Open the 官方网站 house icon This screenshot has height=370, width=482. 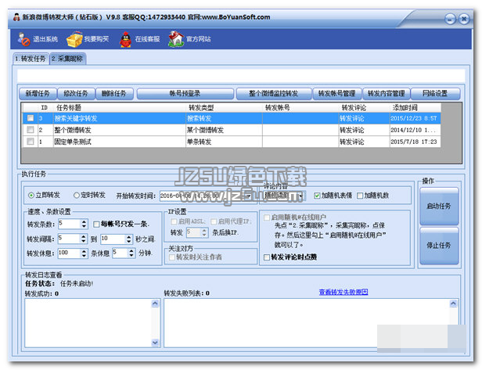pyautogui.click(x=176, y=39)
